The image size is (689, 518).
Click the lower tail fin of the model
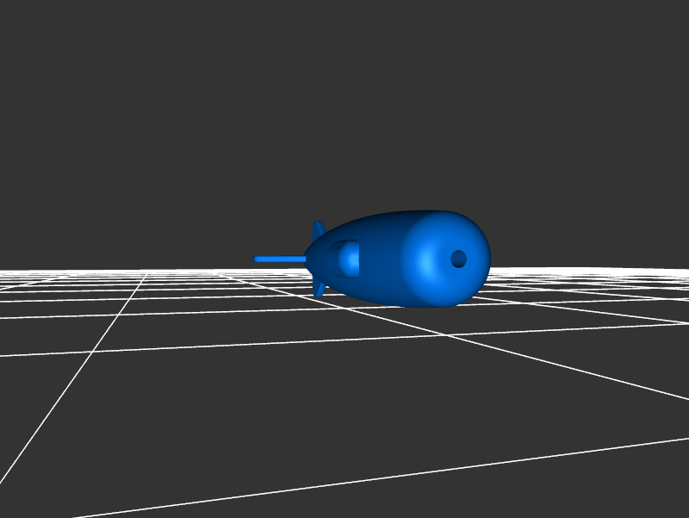point(320,288)
